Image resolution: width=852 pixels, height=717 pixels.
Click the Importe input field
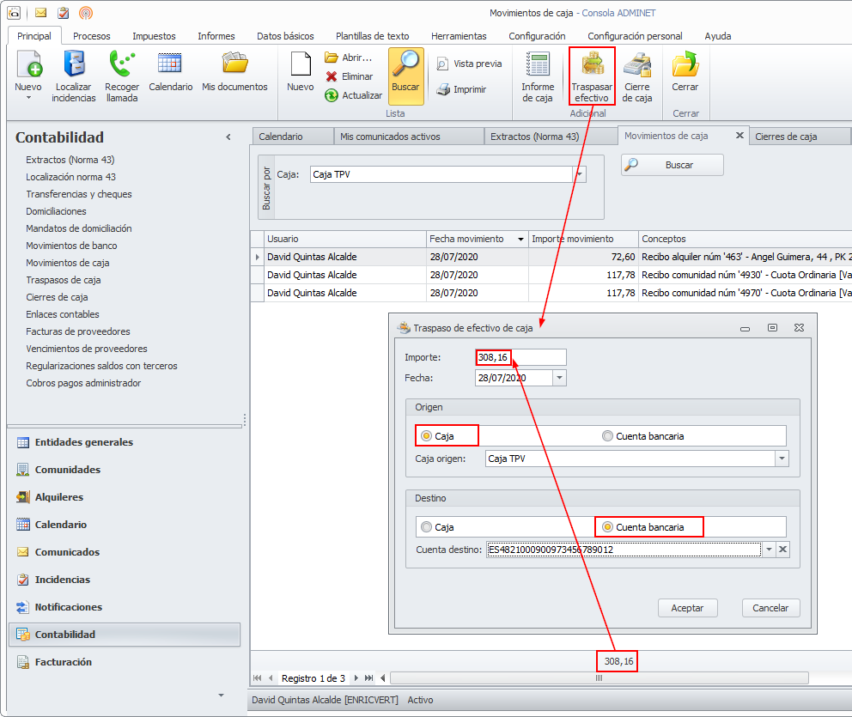pyautogui.click(x=521, y=357)
